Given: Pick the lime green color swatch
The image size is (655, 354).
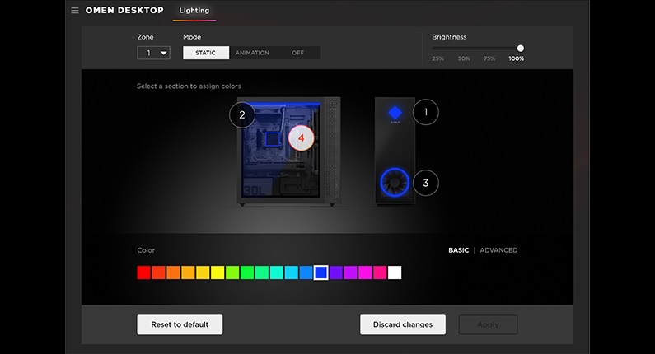Looking at the screenshot, I should click(x=232, y=272).
